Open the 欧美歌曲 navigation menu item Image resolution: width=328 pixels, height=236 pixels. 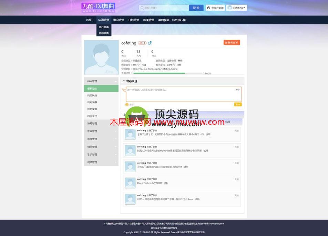coord(148,20)
